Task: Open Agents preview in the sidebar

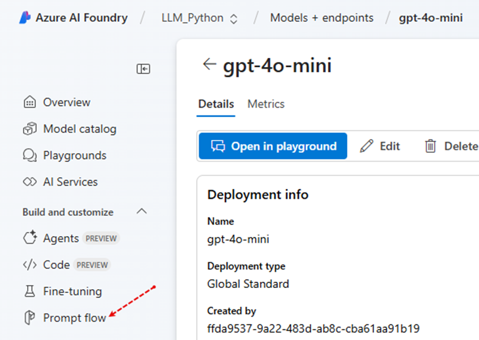Action: click(61, 238)
